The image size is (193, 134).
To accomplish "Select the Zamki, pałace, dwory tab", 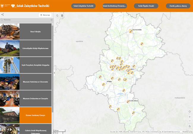I will [178, 6].
